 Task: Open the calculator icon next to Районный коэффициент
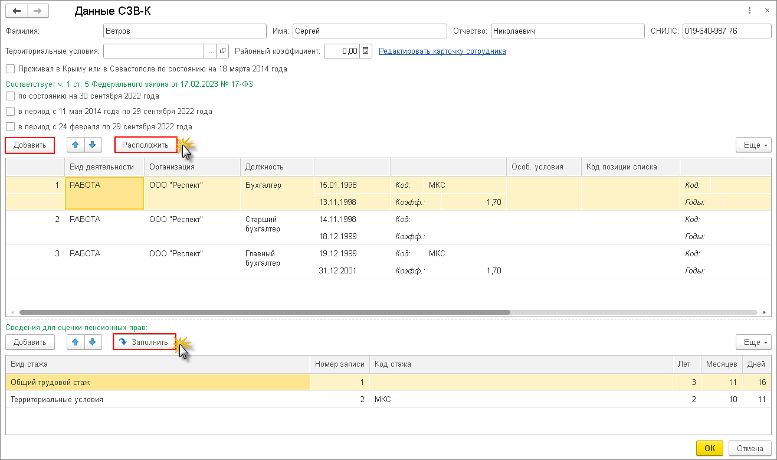pyautogui.click(x=366, y=51)
